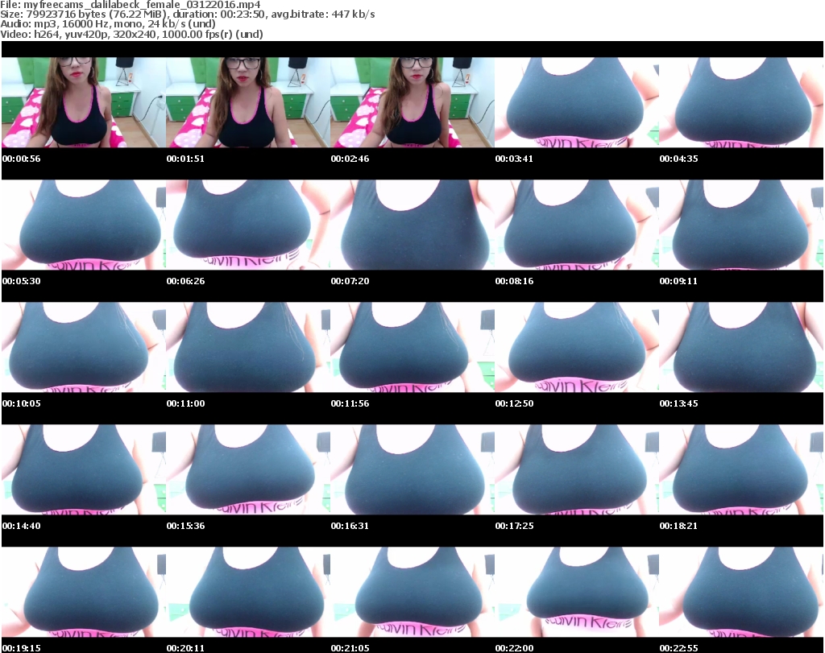Click the 00:00:56 timestamp label

21,159
